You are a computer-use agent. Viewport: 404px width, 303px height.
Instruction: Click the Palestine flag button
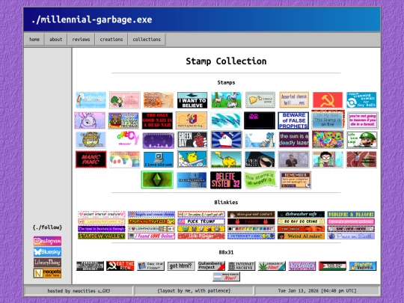[332, 266]
